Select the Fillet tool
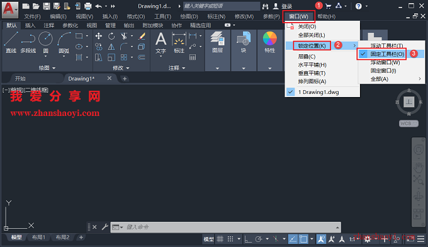This screenshot has height=247, width=428. coord(124,47)
